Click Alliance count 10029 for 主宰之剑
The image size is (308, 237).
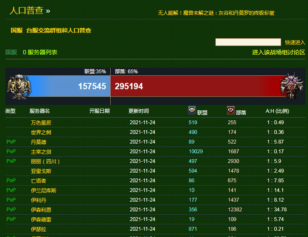coord(196,152)
